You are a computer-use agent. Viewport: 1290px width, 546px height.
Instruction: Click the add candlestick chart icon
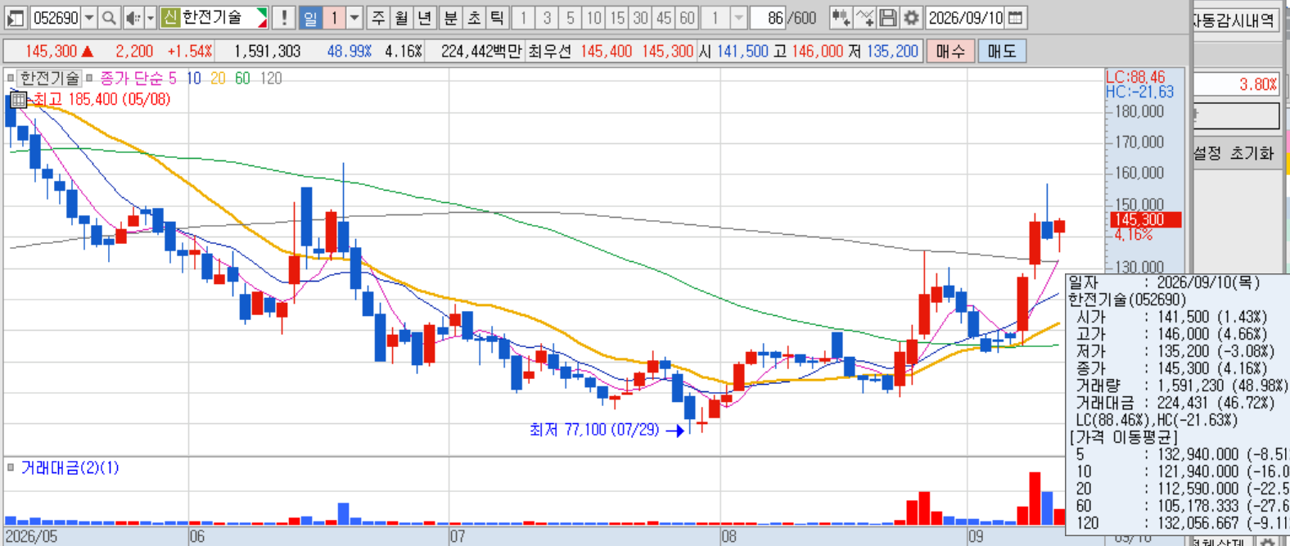pyautogui.click(x=840, y=17)
